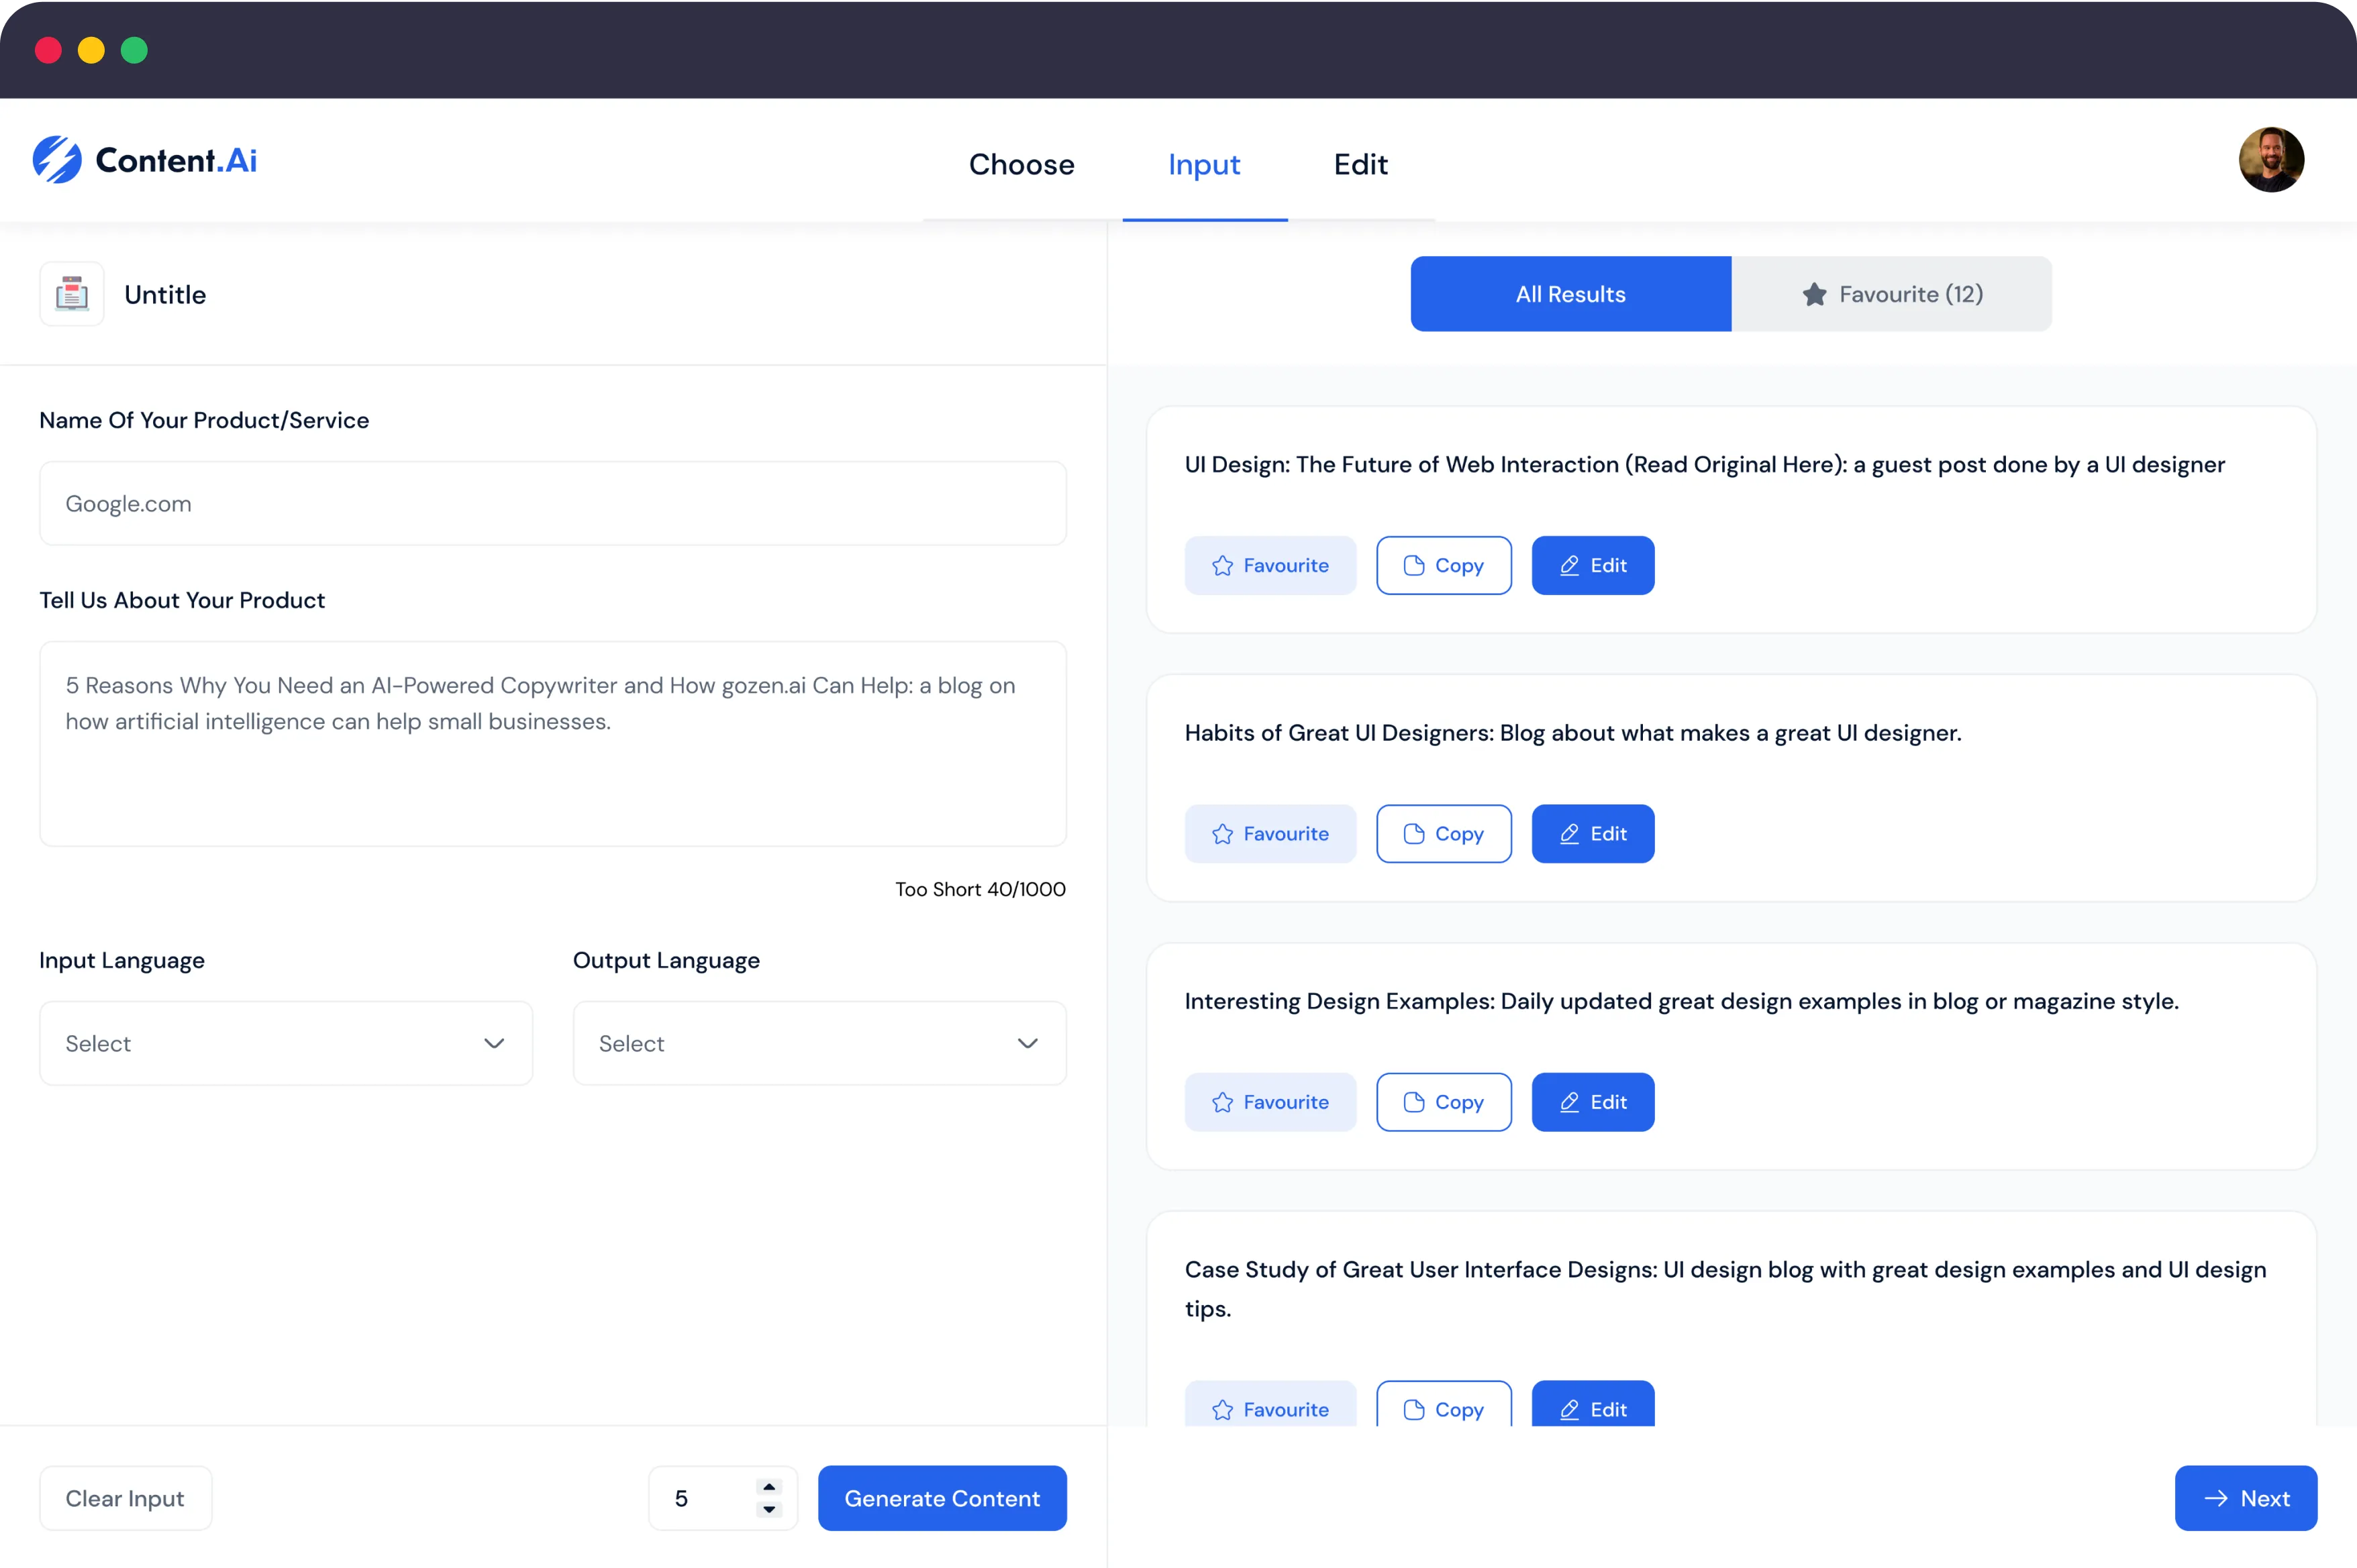The width and height of the screenshot is (2357, 1568).
Task: Open the Output Language select box
Action: (819, 1043)
